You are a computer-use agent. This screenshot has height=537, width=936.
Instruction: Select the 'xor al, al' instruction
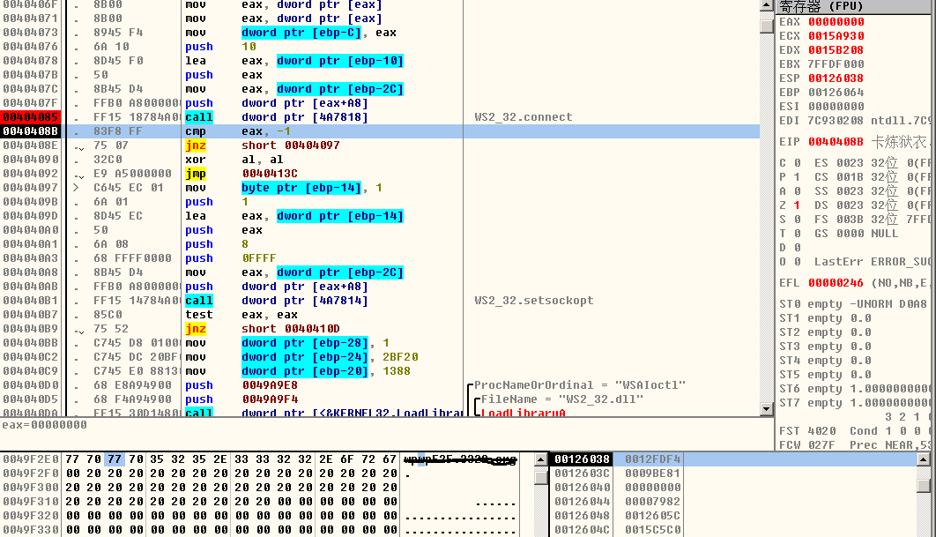[234, 160]
